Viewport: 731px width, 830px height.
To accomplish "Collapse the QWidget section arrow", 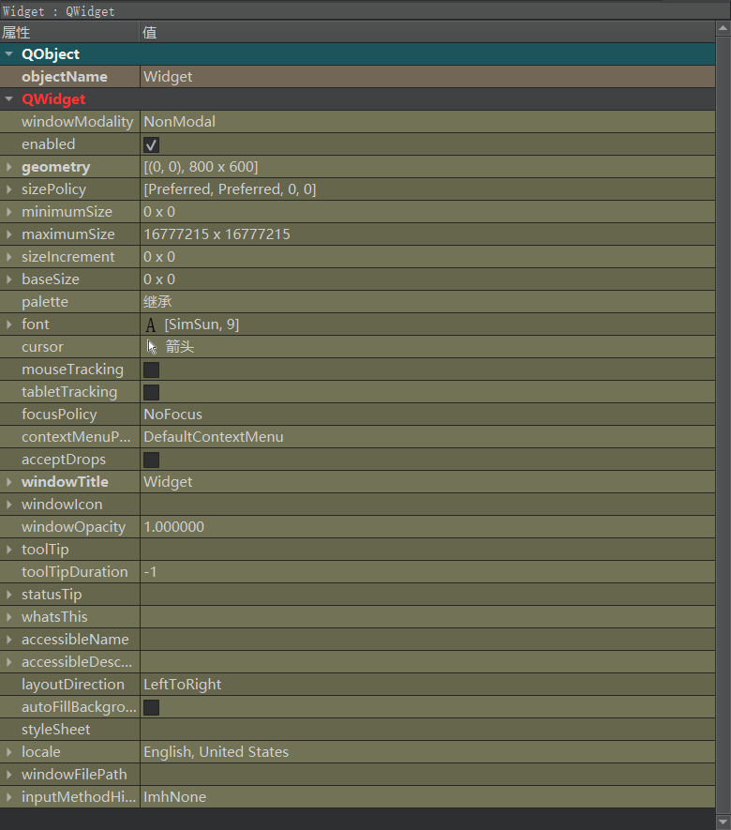I will [x=9, y=99].
